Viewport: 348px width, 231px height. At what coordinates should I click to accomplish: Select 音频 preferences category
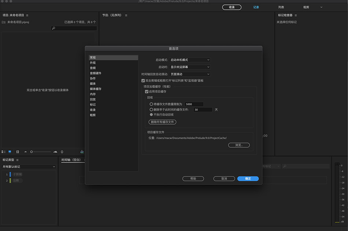(x=114, y=68)
